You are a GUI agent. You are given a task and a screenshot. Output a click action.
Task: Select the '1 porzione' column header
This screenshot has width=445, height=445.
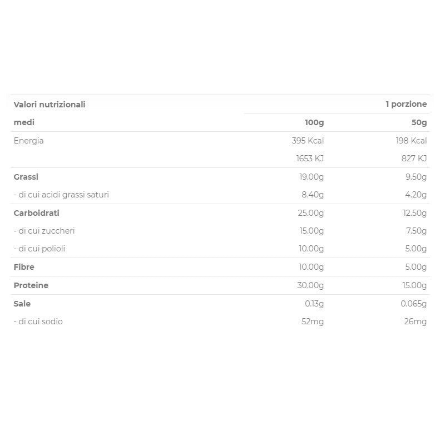coord(406,105)
